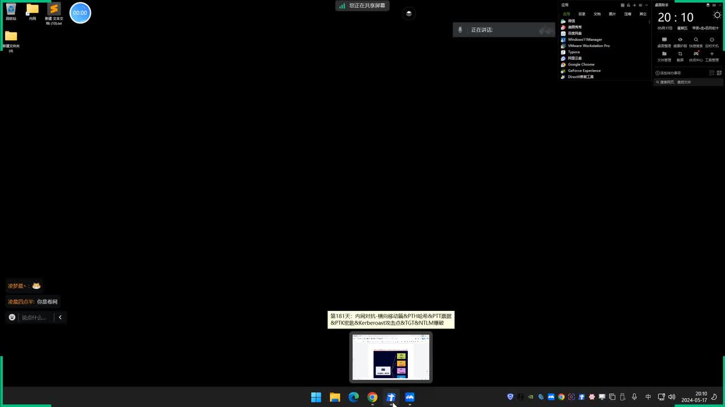
Task: Open the 内网 folder shortcut on desktop
Action: [32, 12]
